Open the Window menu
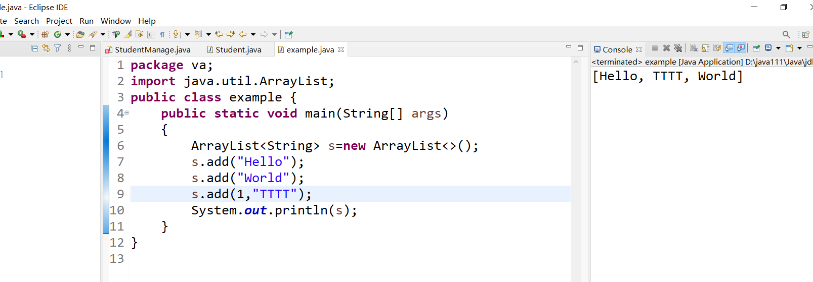 tap(116, 21)
